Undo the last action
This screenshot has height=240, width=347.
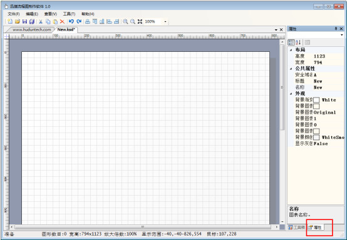[71, 21]
